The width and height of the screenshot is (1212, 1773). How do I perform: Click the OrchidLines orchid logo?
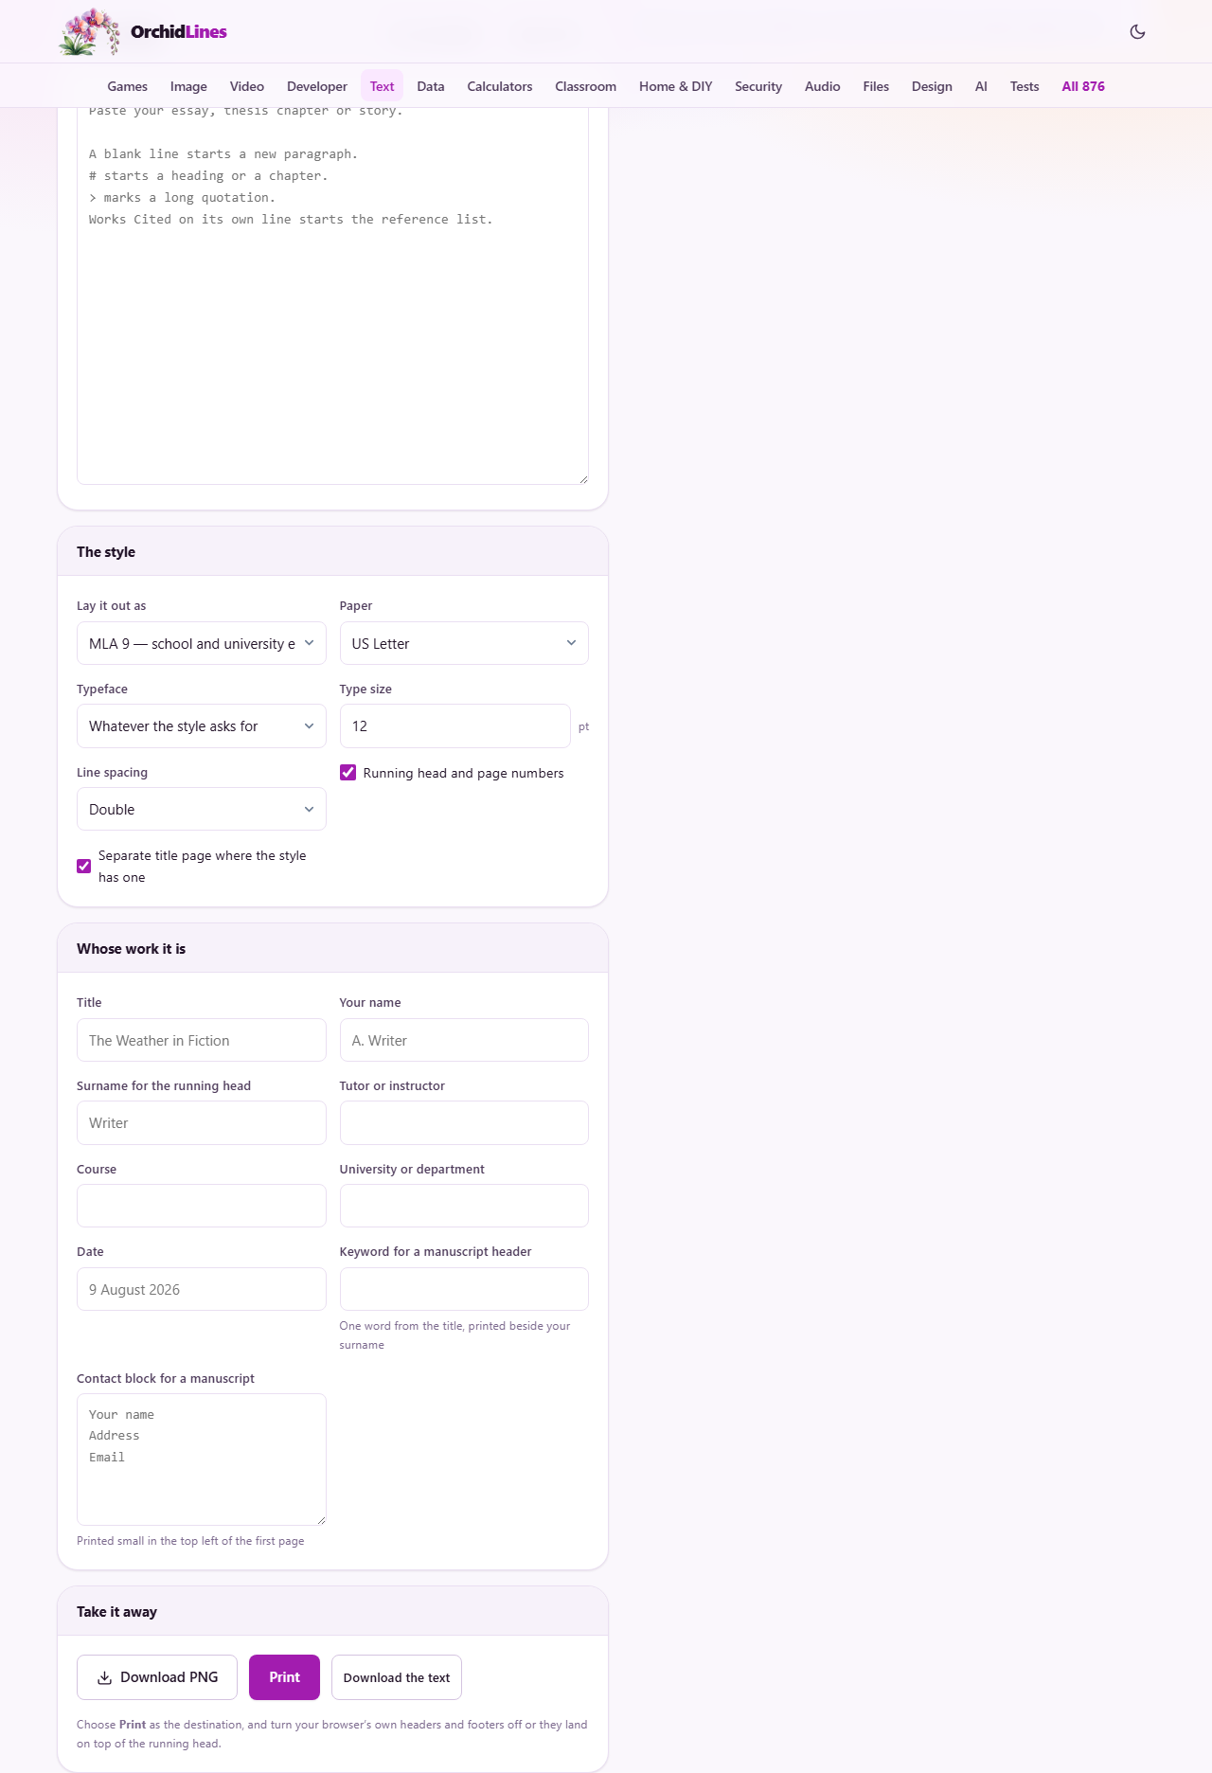click(x=90, y=31)
